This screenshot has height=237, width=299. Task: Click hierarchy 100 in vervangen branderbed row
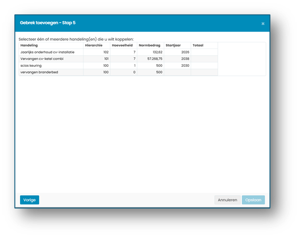(x=106, y=72)
